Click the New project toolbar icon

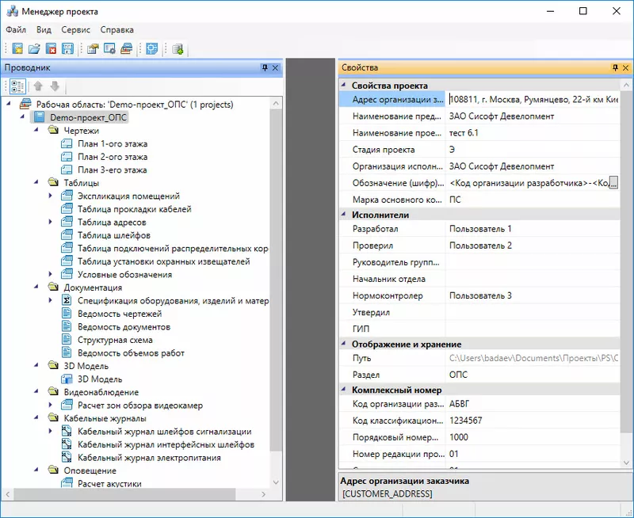click(x=17, y=49)
